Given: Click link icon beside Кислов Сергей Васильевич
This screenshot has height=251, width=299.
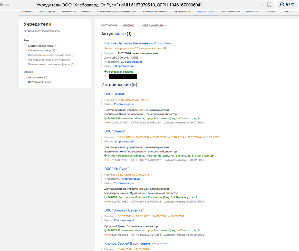Looking at the screenshot, I should (x=152, y=244).
